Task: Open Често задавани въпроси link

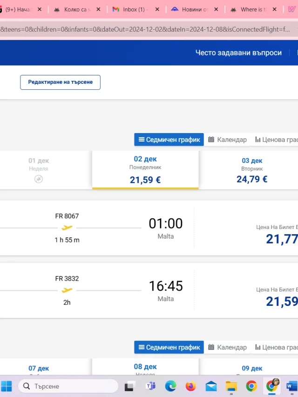Action: [238, 53]
